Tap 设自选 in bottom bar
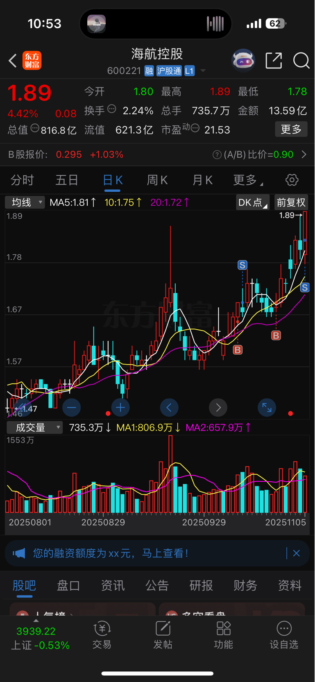This screenshot has width=315, height=682. click(x=284, y=635)
